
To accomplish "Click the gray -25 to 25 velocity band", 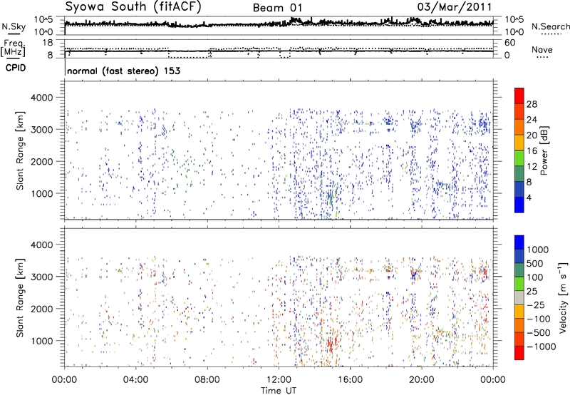I will (x=519, y=297).
